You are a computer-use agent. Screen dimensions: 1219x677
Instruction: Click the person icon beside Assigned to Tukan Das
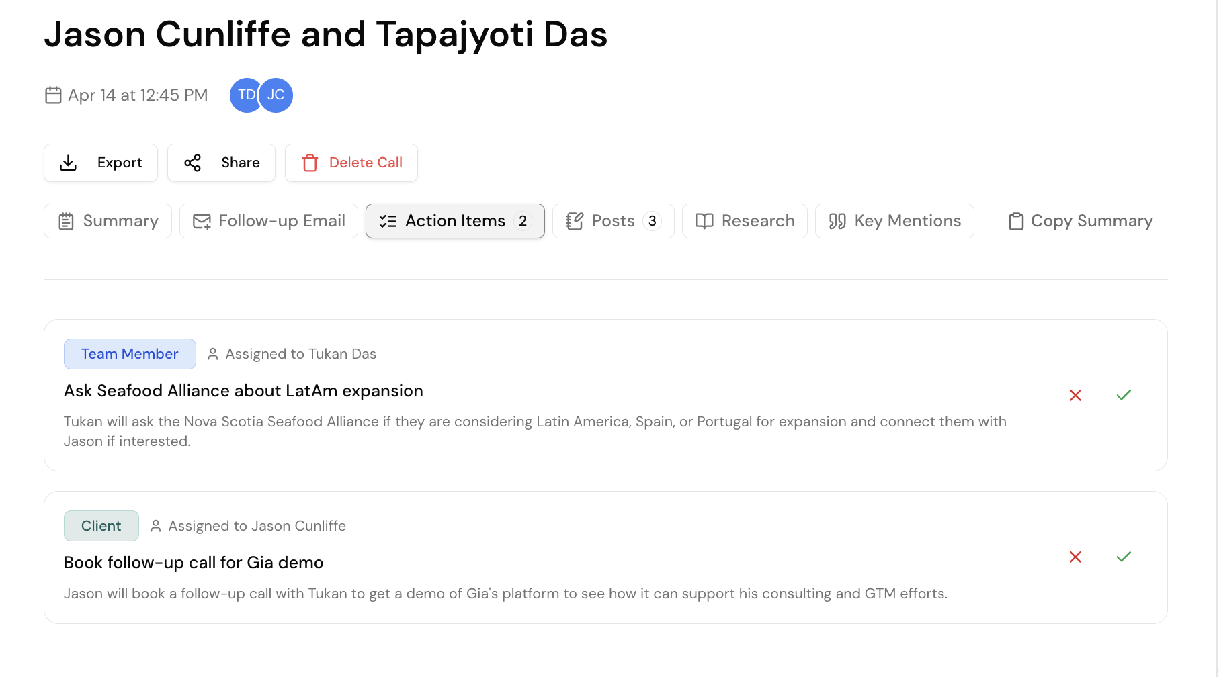213,353
